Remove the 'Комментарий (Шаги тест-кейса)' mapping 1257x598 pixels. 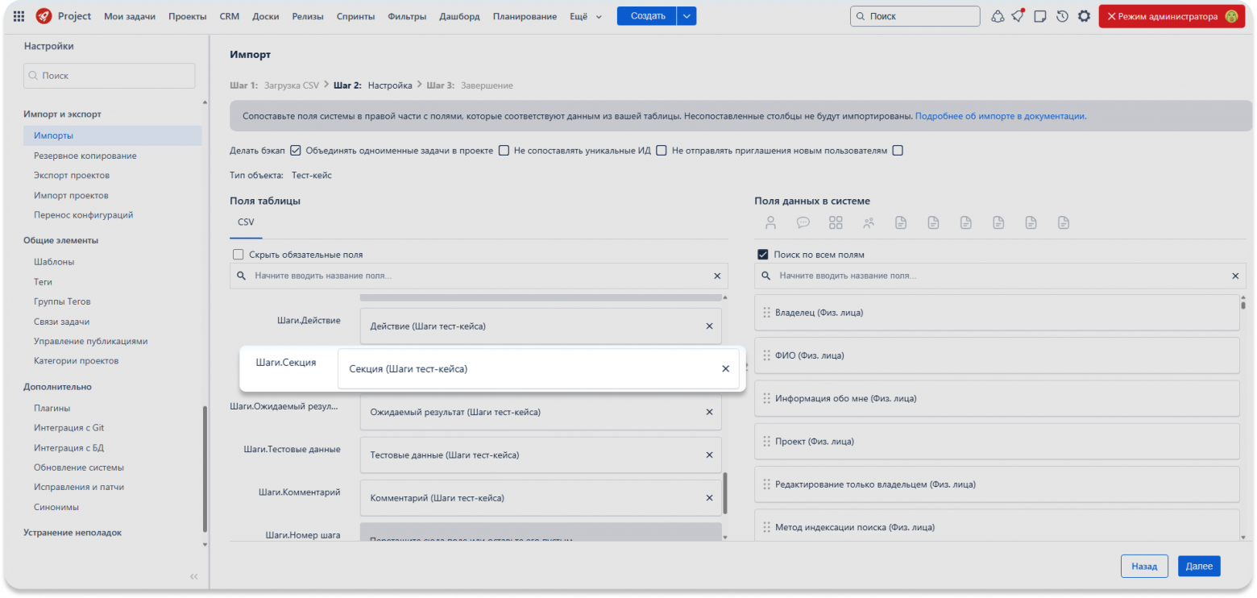(709, 497)
